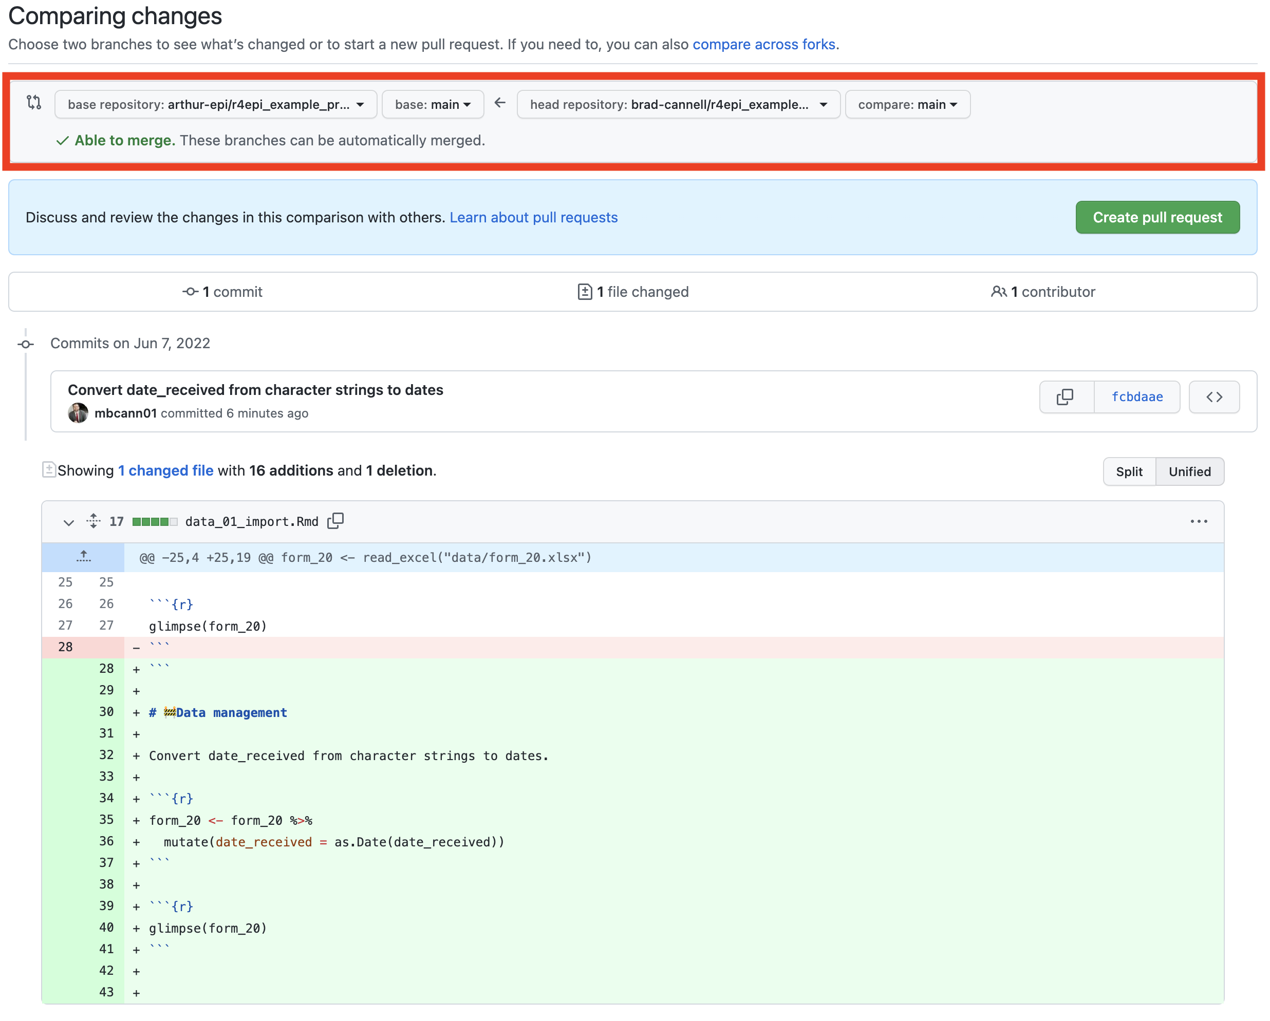Image resolution: width=1270 pixels, height=1021 pixels.
Task: Click the diffstat bar next to 17
Action: pyautogui.click(x=154, y=522)
